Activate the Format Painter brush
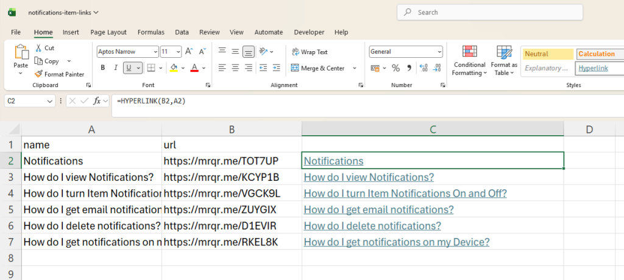Image resolution: width=624 pixels, height=280 pixels. click(x=38, y=74)
